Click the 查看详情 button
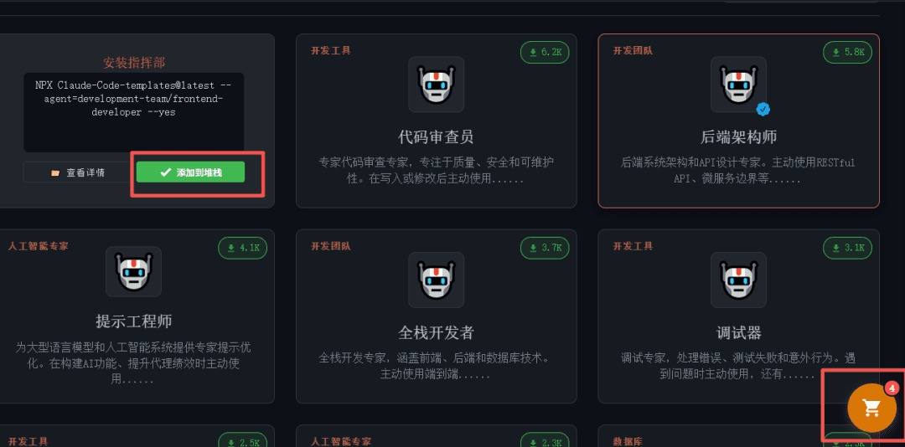Image resolution: width=905 pixels, height=447 pixels. coord(77,172)
